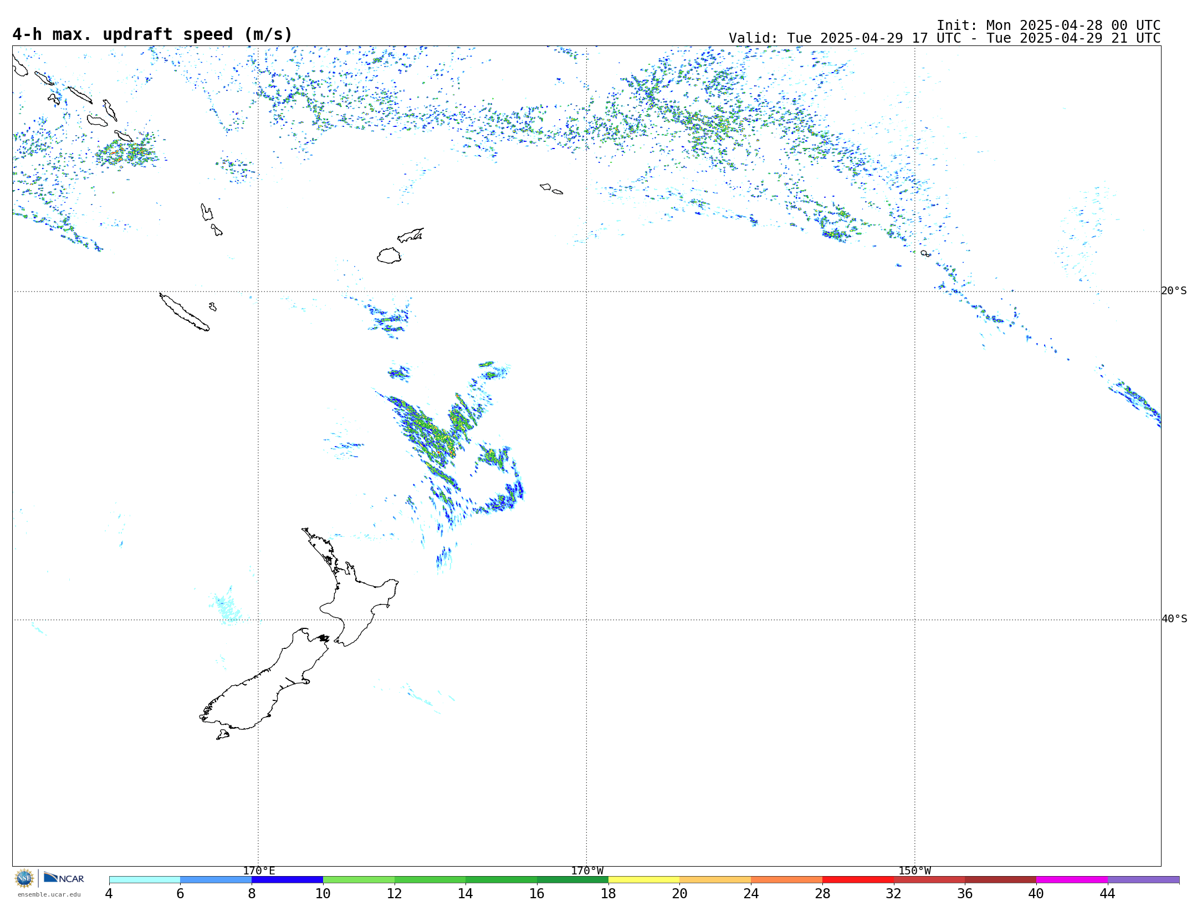Click the 'Valid: Tue 2025-04-29 17 UTC' line

tap(945, 38)
